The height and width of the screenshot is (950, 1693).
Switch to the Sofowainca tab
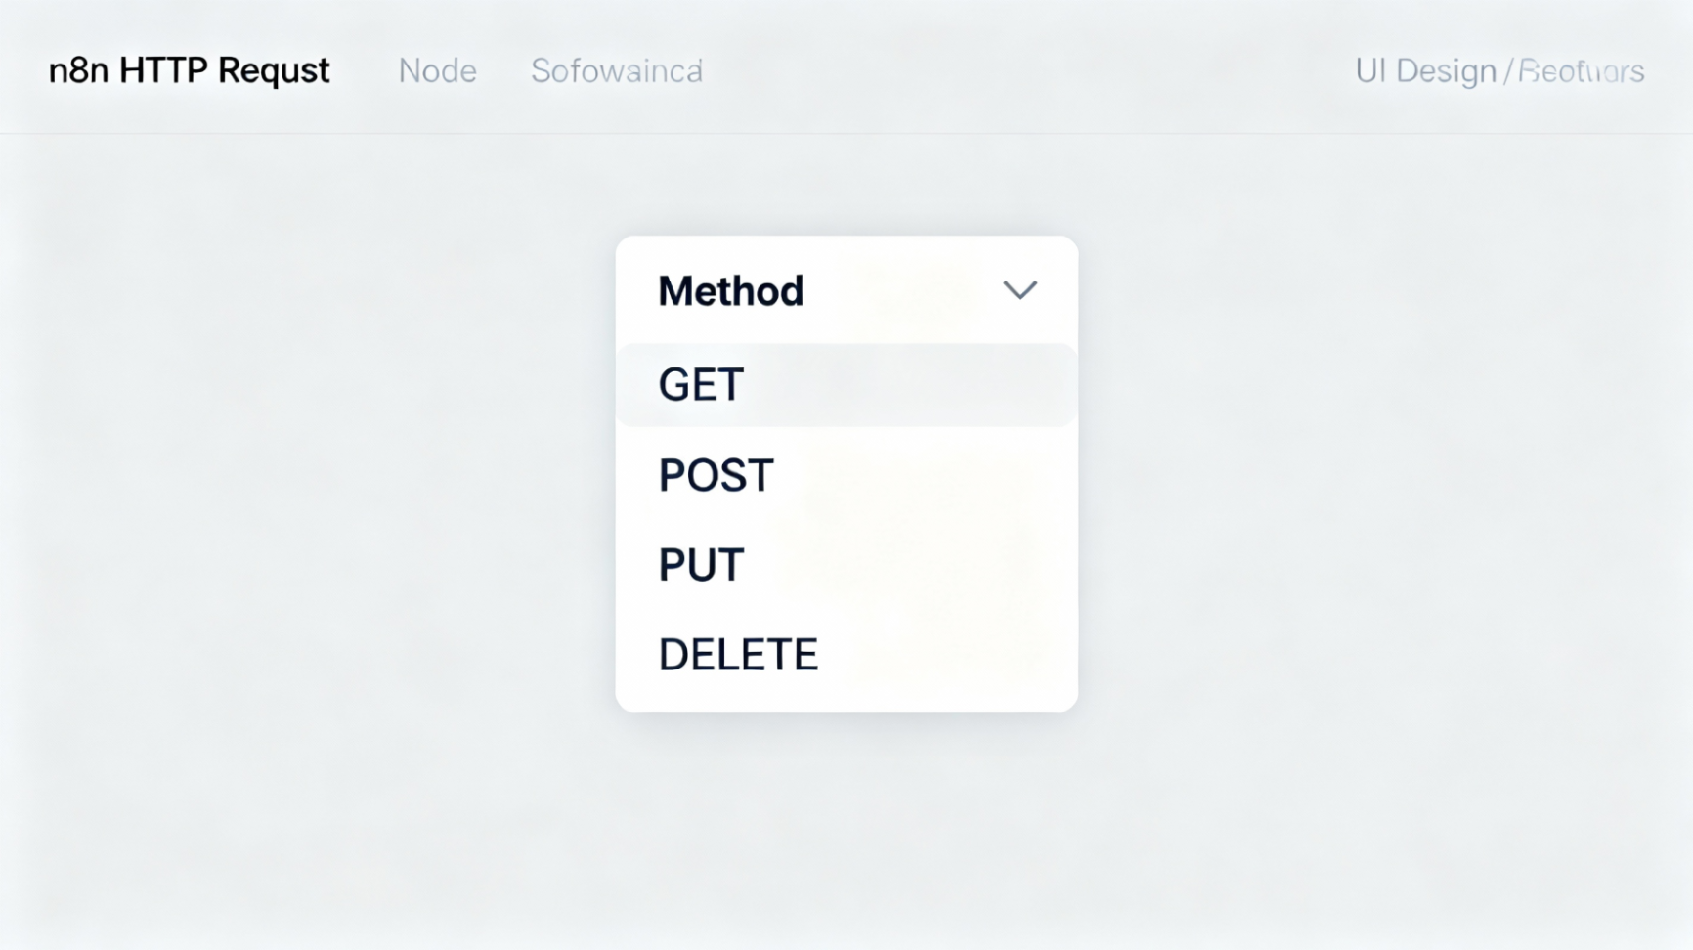616,70
